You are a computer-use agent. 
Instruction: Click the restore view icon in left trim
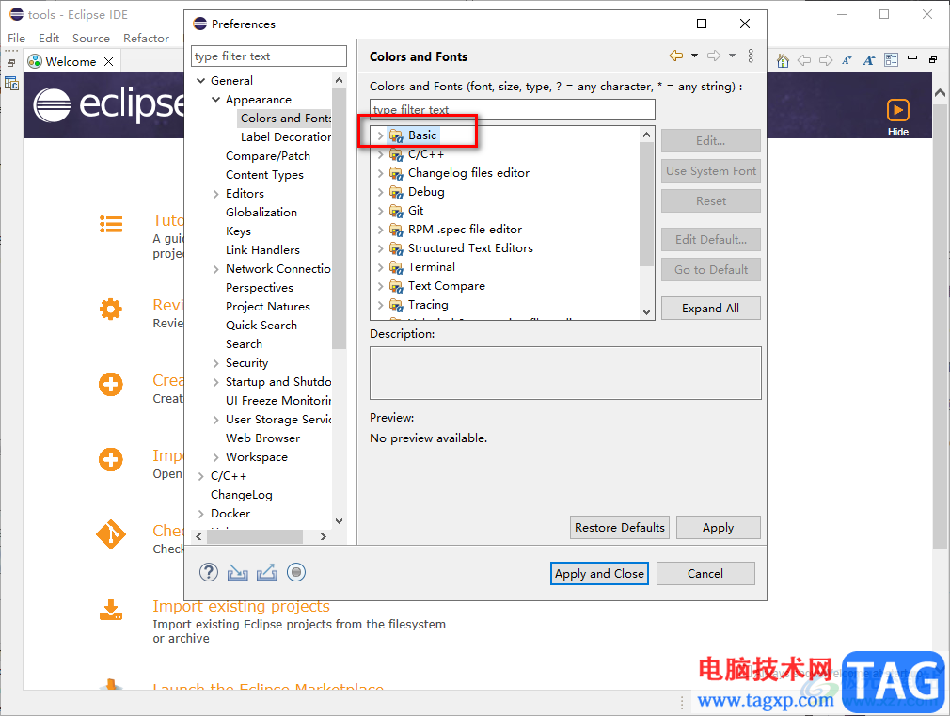[x=11, y=62]
